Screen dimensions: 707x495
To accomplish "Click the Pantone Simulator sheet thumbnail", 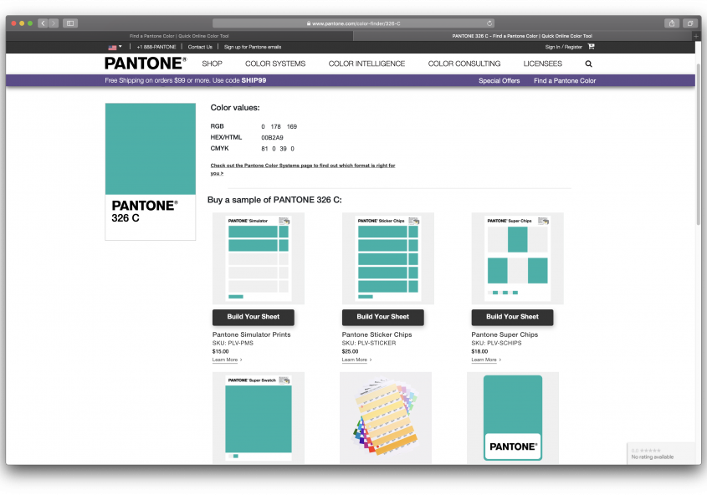I will pos(259,258).
